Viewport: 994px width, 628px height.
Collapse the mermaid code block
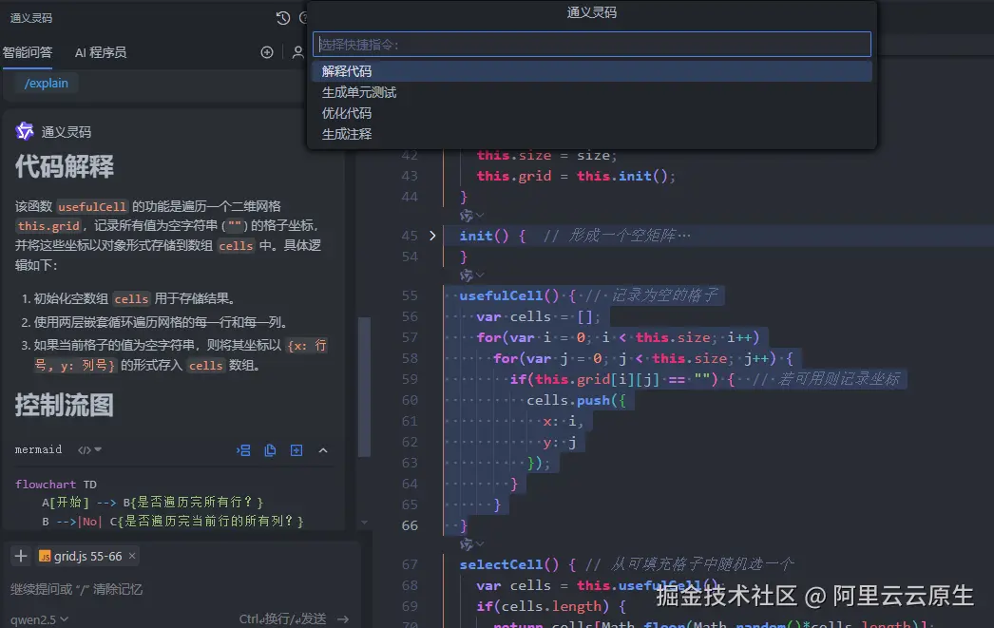pos(323,450)
